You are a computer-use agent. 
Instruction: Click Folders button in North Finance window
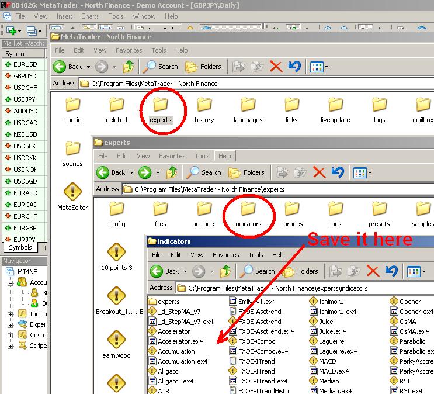[x=203, y=67]
